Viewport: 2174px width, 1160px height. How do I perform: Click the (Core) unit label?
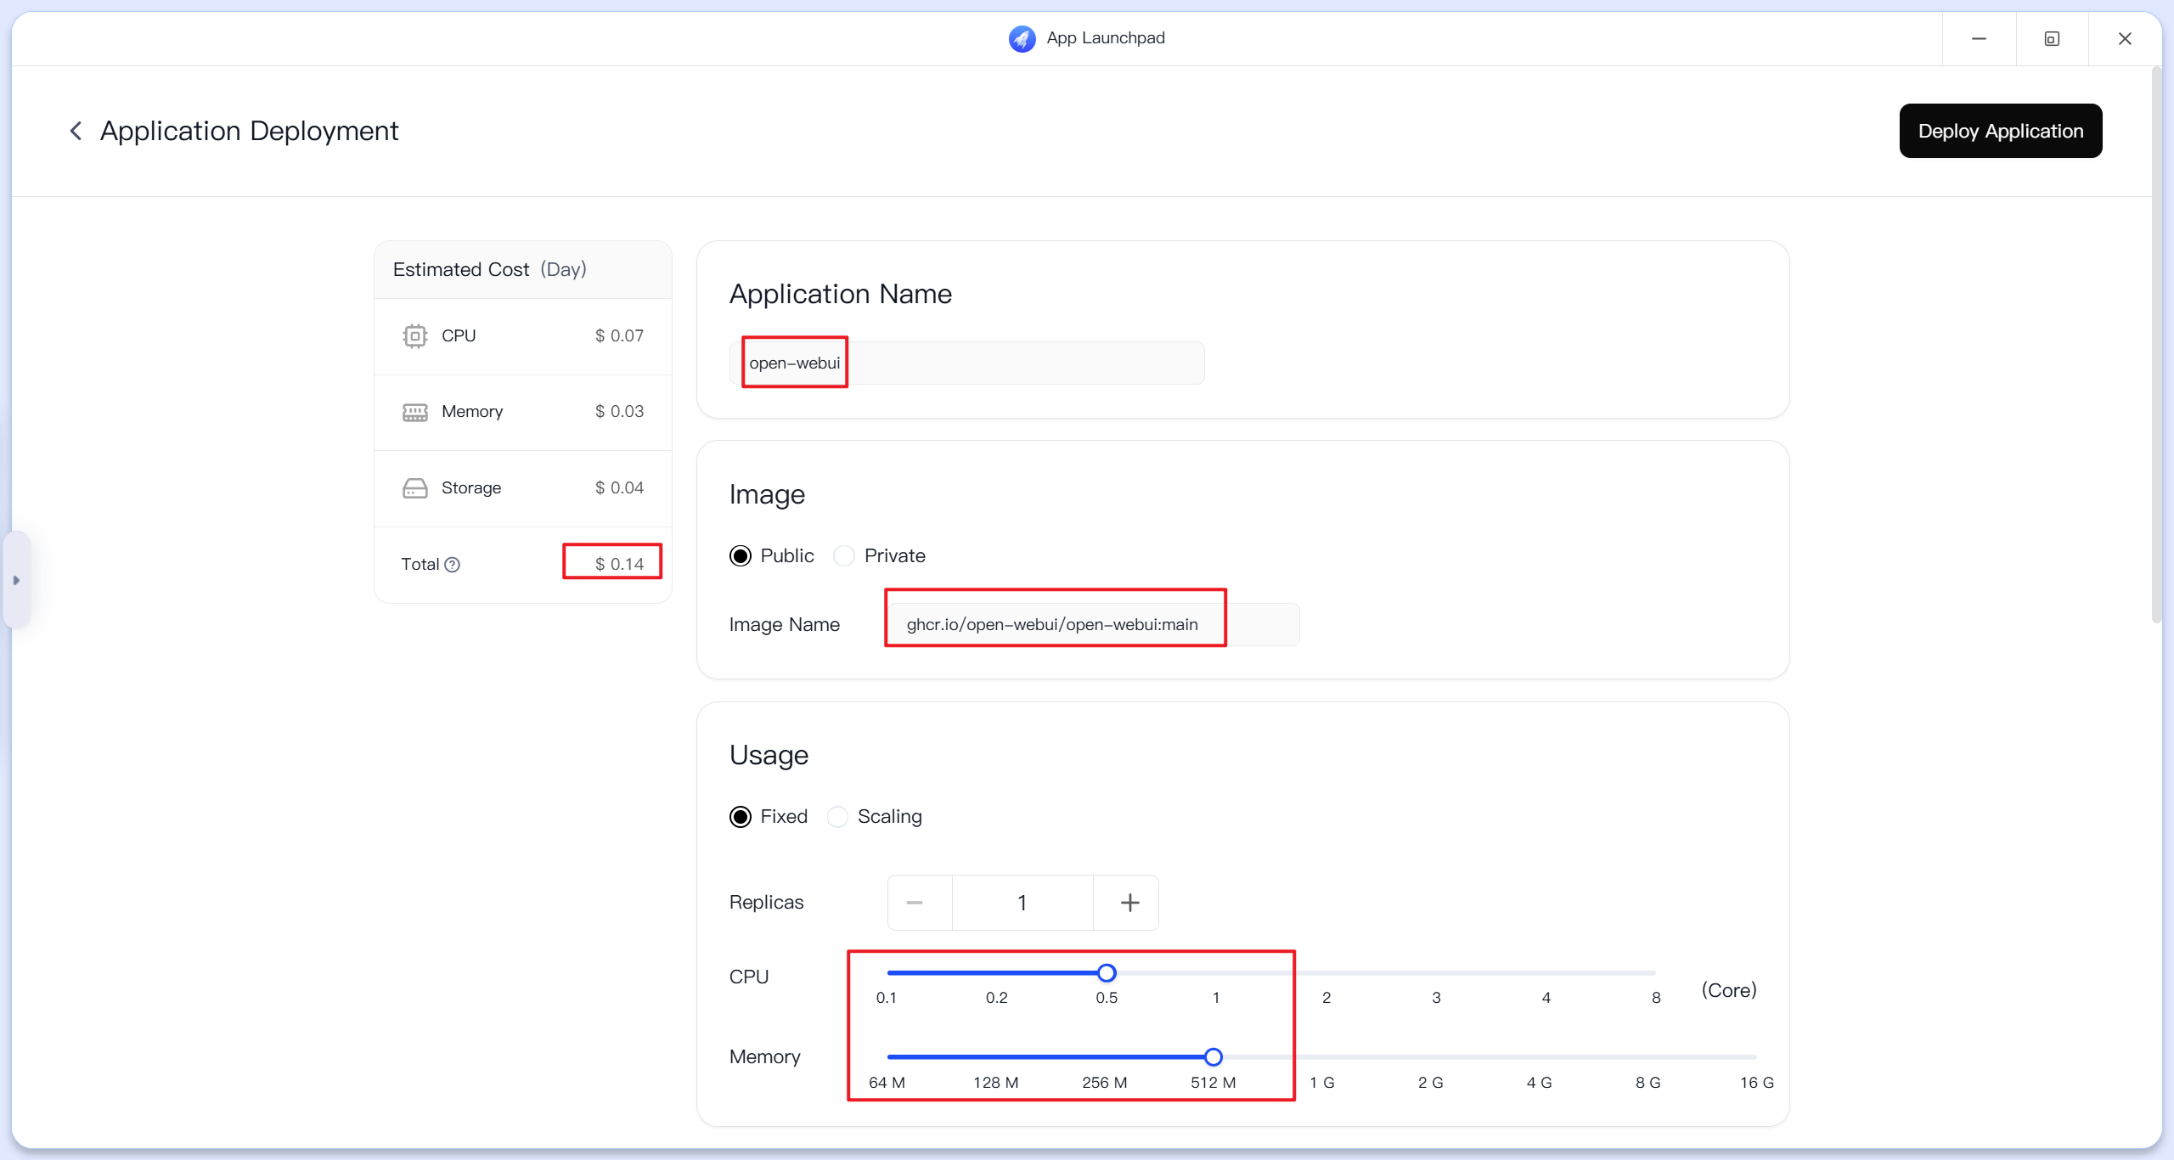[1729, 990]
